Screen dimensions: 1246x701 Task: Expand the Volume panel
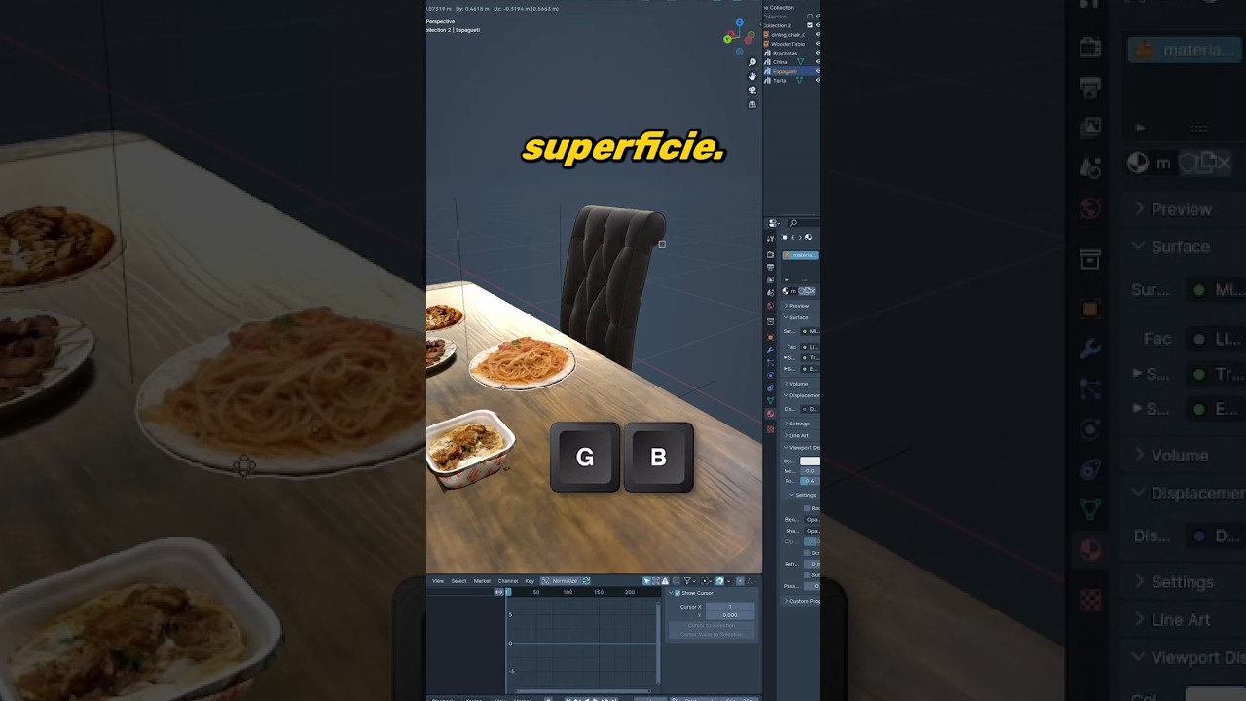point(798,384)
